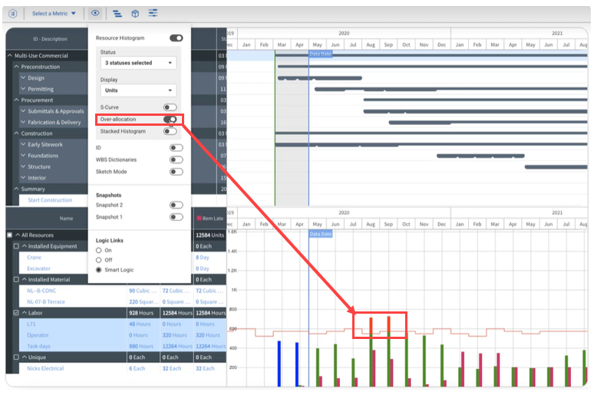Screen dimensions: 597x395
Task: Select the Logic Links Off radio button
Action: coord(99,260)
